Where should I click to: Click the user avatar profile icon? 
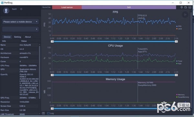6,11
